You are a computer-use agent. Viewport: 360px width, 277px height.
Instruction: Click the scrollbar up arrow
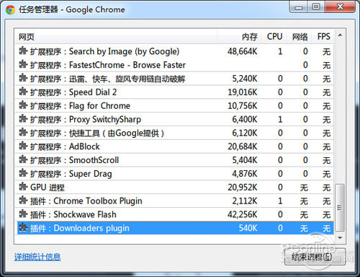[340, 35]
